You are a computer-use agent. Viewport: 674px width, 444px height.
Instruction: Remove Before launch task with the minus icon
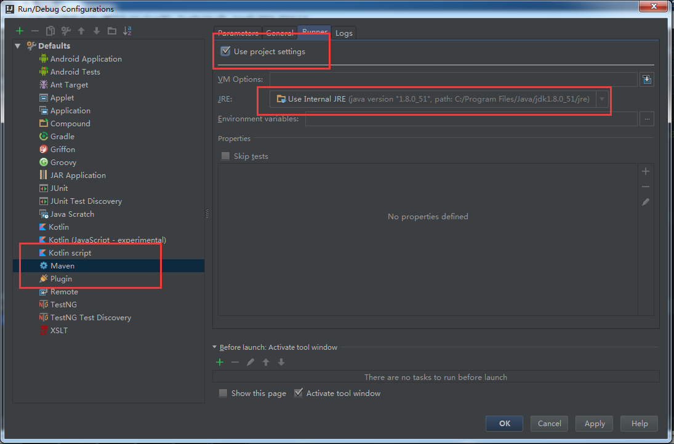[235, 362]
